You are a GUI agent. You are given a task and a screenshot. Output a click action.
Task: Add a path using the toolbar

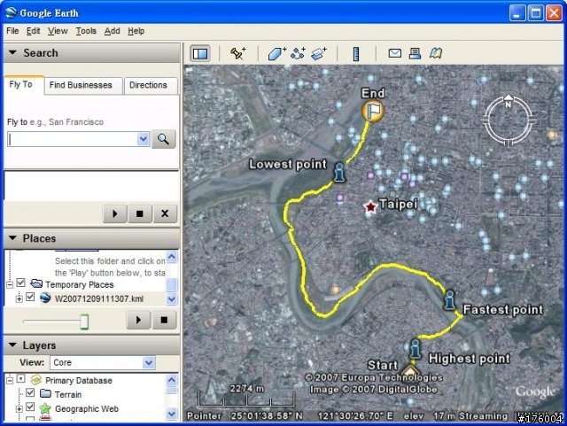click(x=298, y=54)
